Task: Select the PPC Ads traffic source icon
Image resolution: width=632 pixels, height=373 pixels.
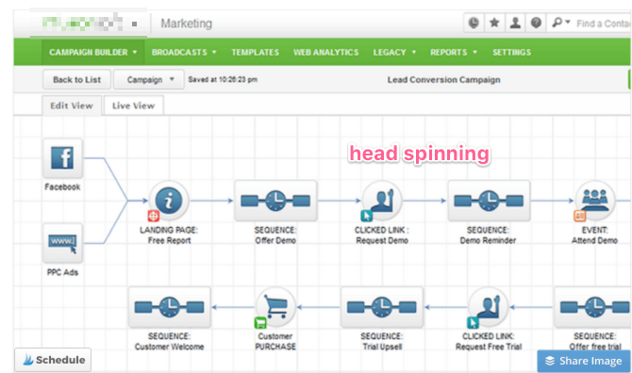Action: point(62,243)
